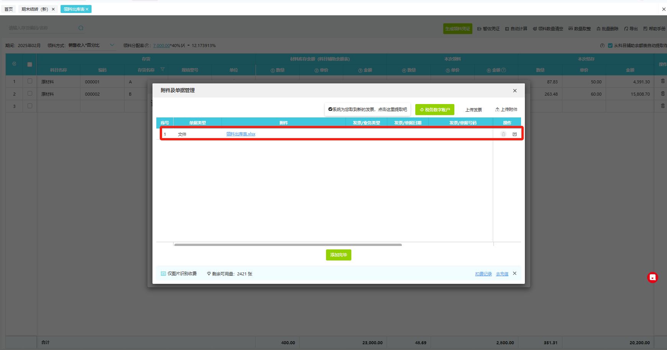Click 自动计算 in the toolbar
667x350 pixels.
point(516,29)
